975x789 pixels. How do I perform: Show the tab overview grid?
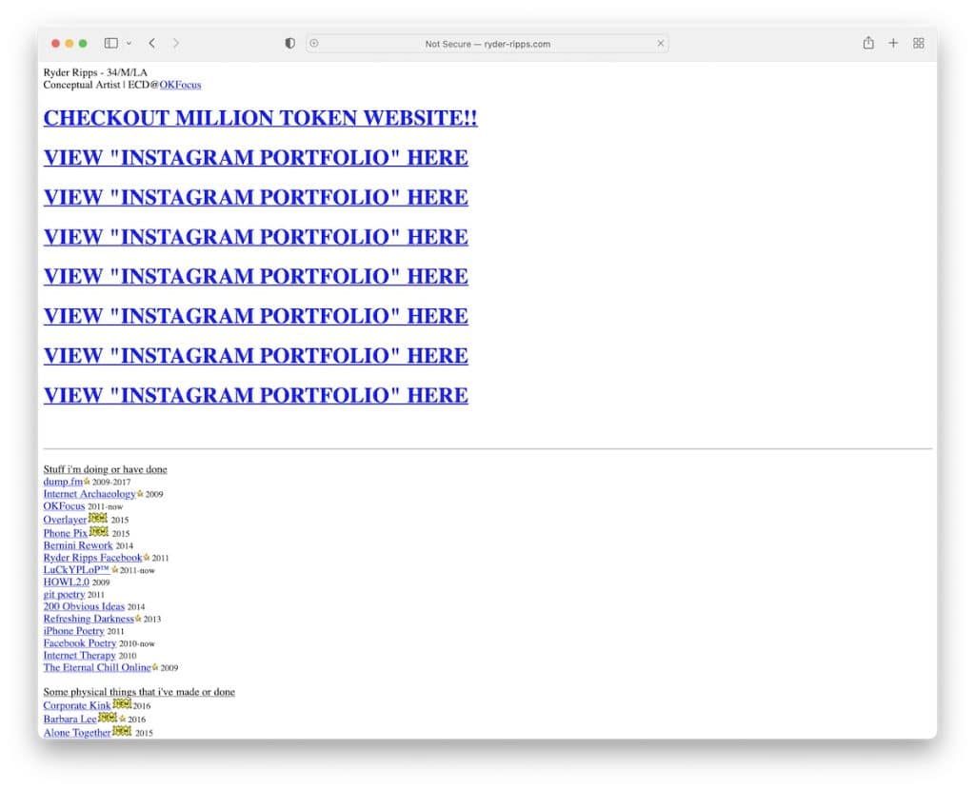coord(919,43)
